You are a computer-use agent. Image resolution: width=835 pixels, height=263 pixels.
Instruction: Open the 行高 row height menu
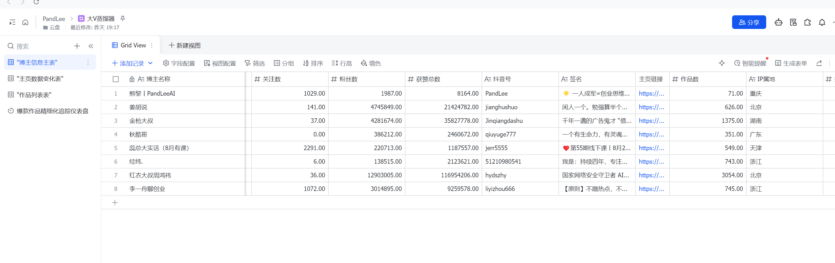point(342,63)
